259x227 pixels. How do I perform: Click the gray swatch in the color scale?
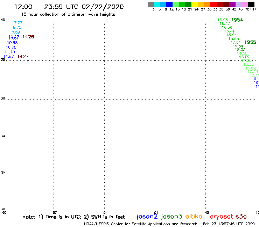pos(151,4)
